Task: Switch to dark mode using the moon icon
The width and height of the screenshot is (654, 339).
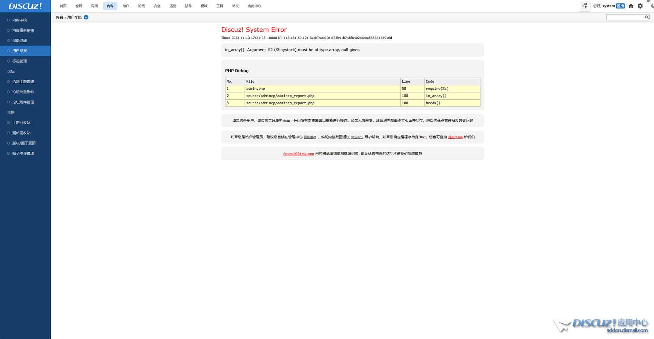Action: [652, 6]
